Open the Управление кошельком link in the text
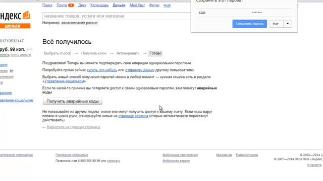The height and width of the screenshot is (181, 323). click(64, 81)
